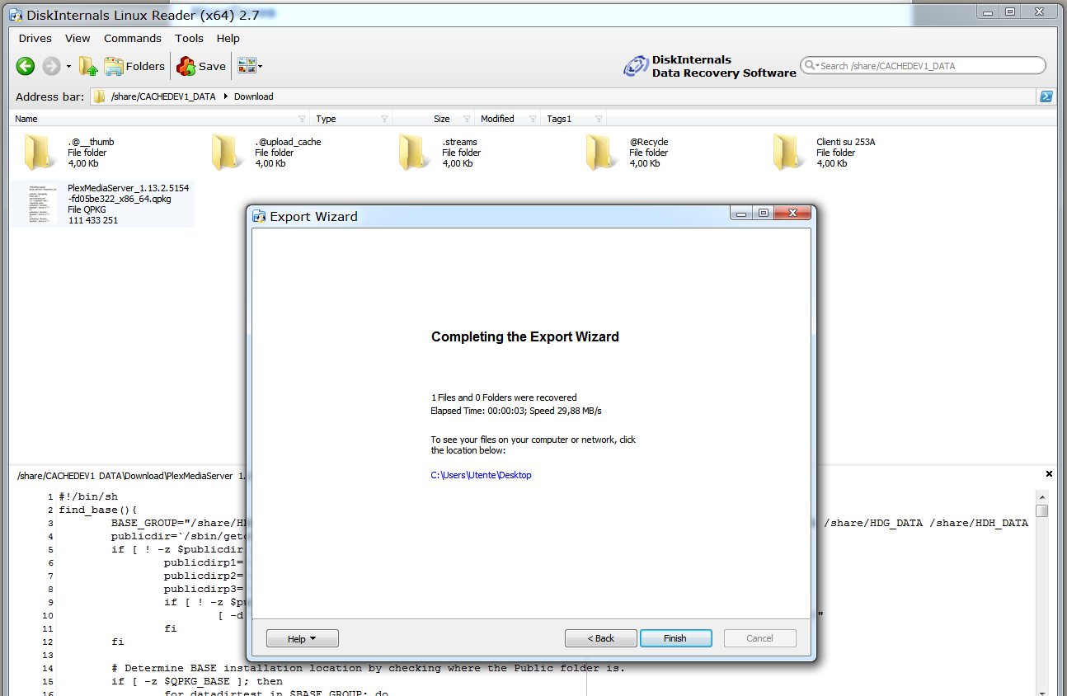Open the Modified column filter
1067x696 pixels.
click(x=533, y=119)
